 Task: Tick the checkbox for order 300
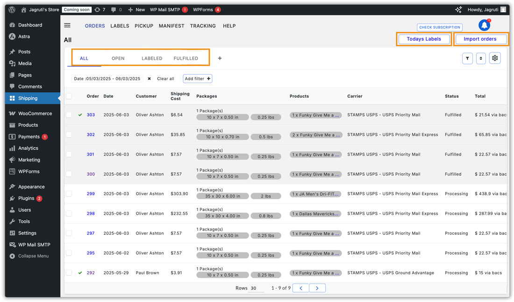[x=69, y=174]
